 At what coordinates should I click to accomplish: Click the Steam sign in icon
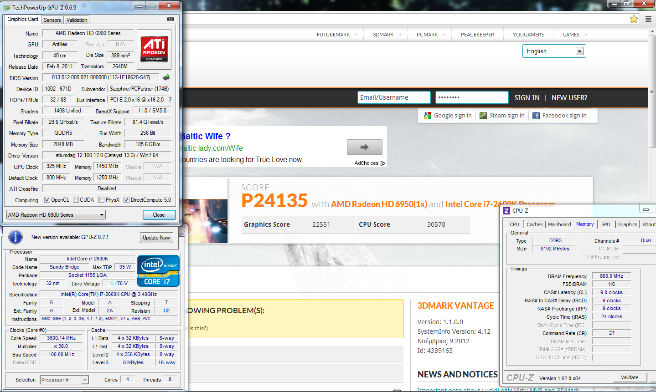pyautogui.click(x=483, y=116)
